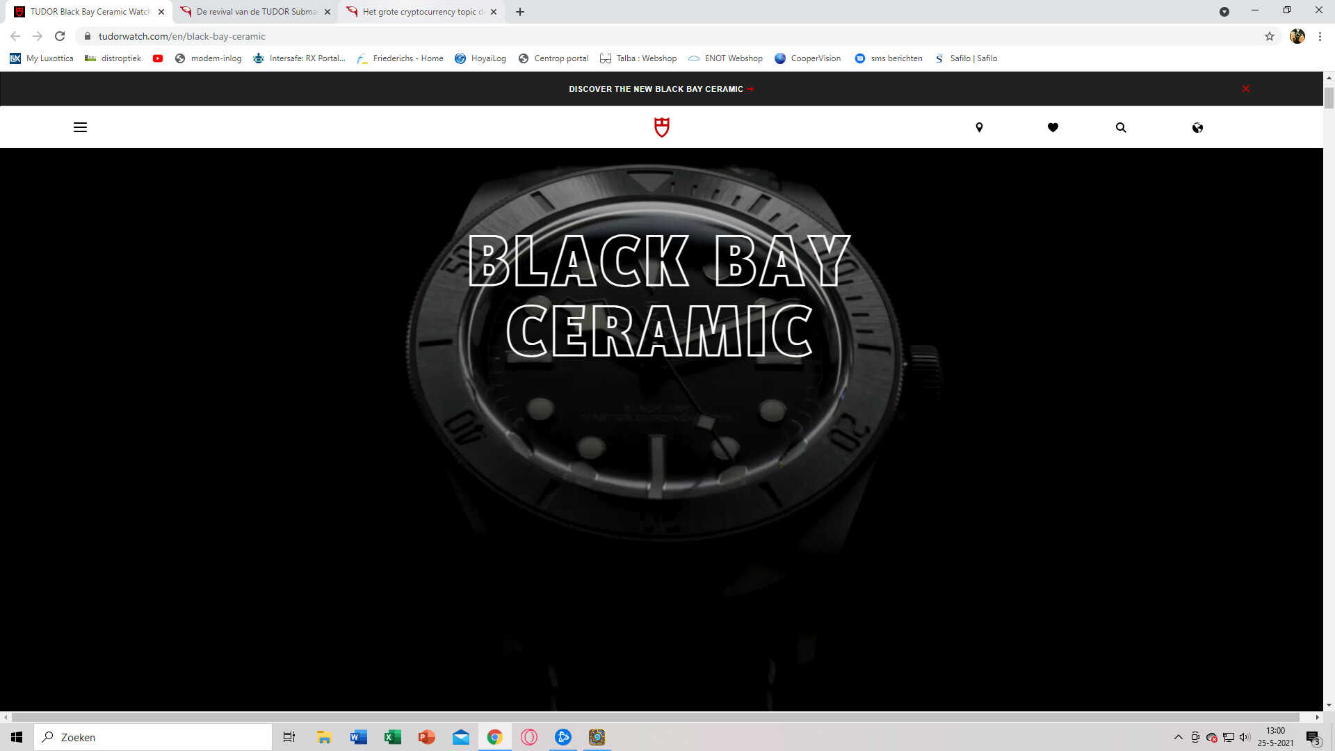
Task: Launch PowerPoint from the taskbar
Action: (x=427, y=737)
